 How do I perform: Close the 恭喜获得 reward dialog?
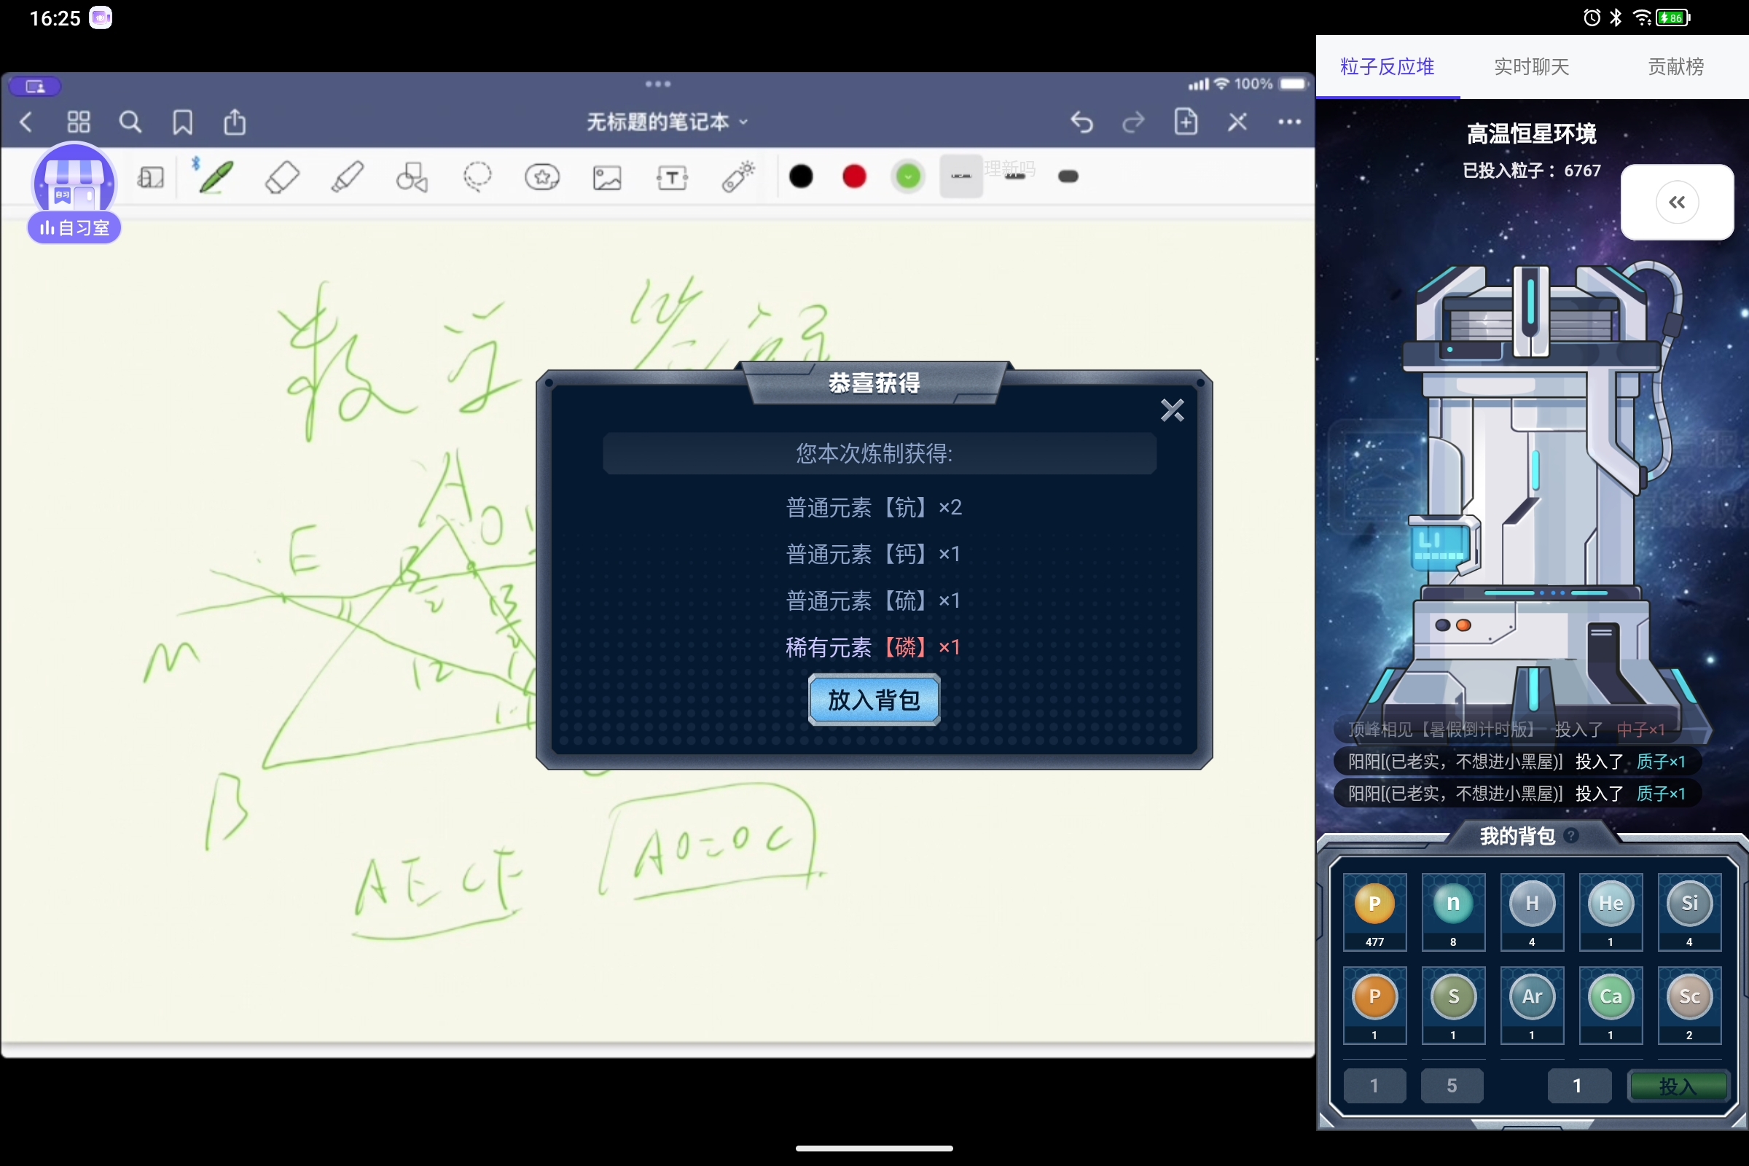tap(1172, 410)
